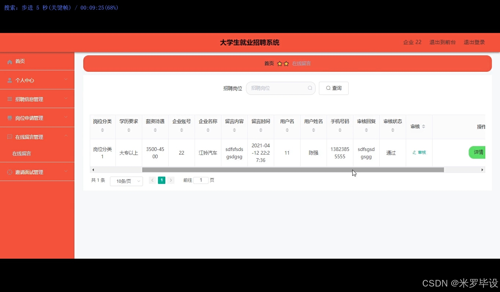
Task: Click the 江铃汽车 table cell
Action: pos(208,153)
